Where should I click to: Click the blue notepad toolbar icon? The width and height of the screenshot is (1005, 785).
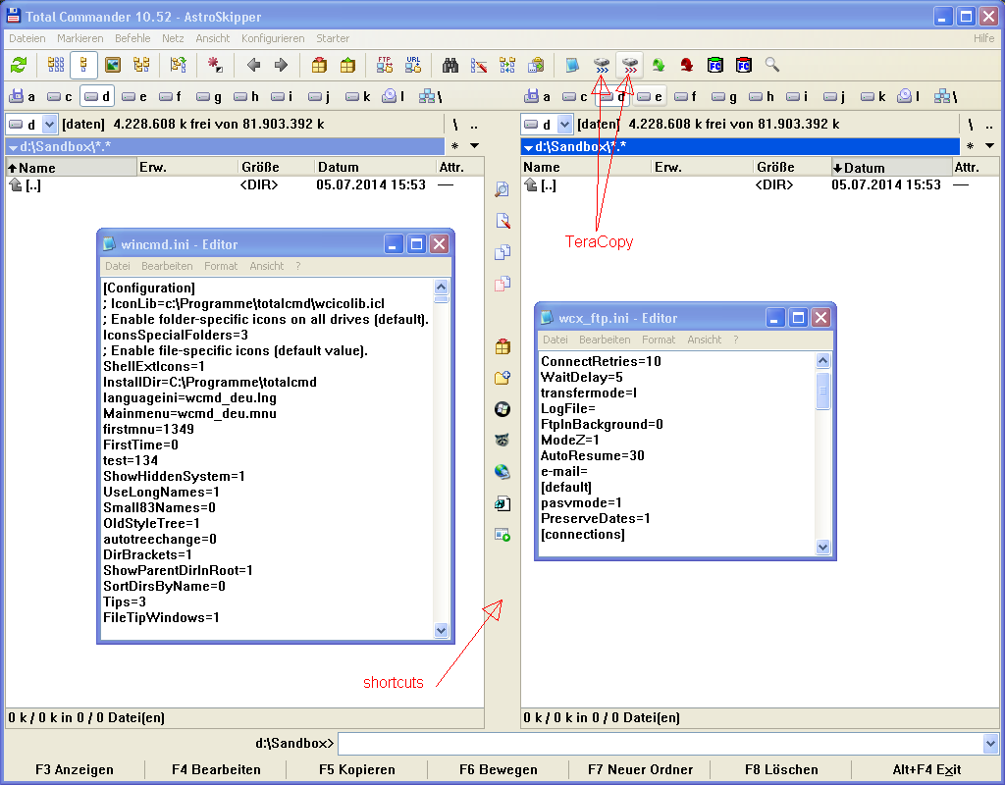tap(572, 65)
